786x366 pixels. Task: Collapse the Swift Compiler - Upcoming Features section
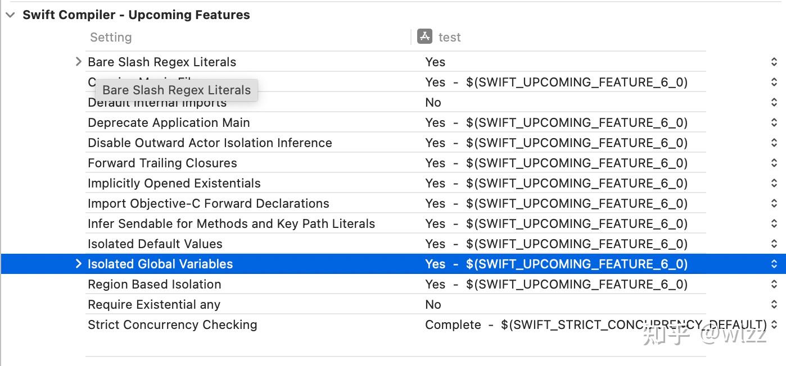point(10,15)
